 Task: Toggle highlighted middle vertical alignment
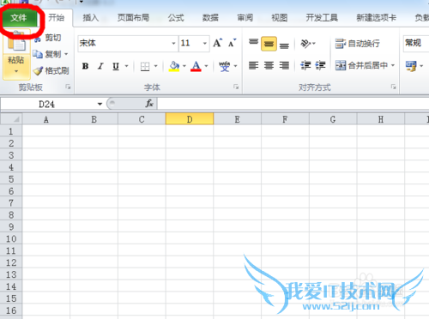tap(269, 44)
